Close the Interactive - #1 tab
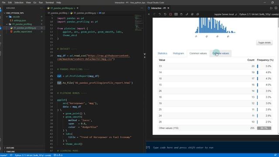 pos(168,8)
